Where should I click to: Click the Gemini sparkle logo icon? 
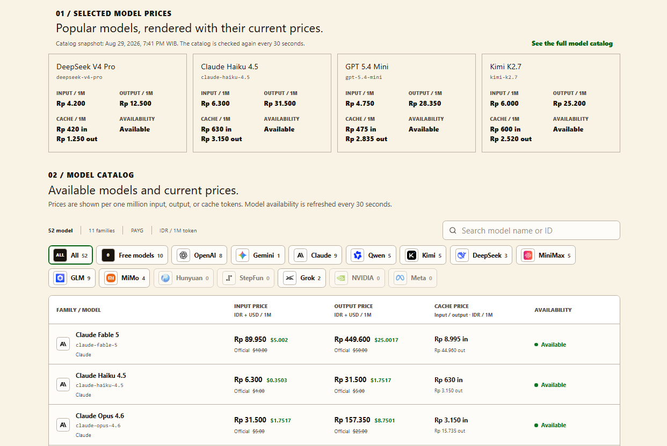click(243, 255)
